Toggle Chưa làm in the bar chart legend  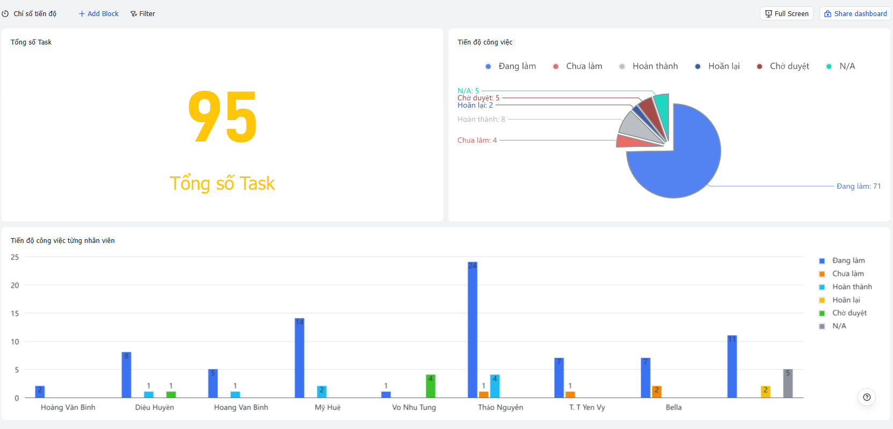(841, 274)
